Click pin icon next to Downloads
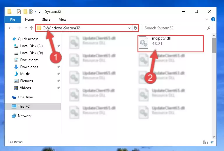Viewport: 224px width, 151px height. pos(59,67)
